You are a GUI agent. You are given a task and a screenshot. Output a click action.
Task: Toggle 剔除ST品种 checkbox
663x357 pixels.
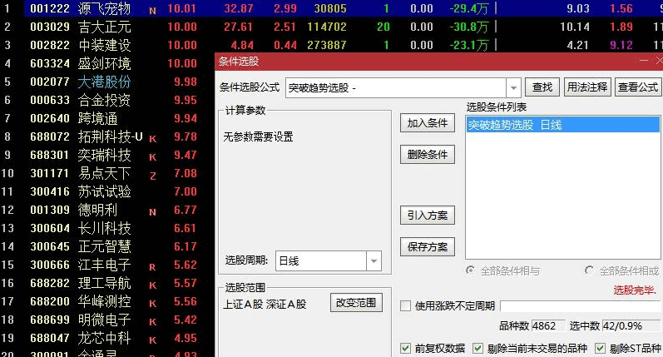click(600, 348)
